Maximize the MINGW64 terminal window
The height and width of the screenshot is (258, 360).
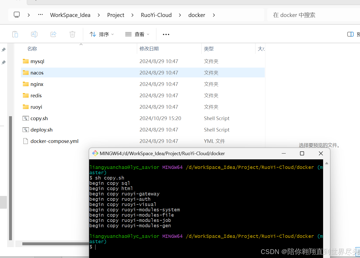point(302,154)
